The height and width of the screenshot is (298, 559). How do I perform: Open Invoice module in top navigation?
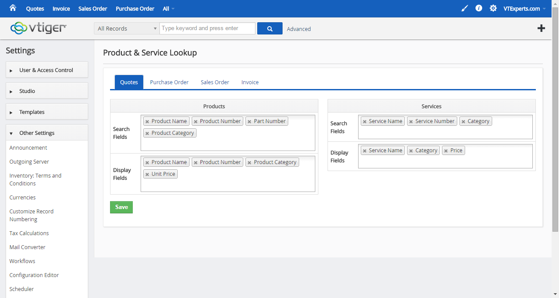tap(61, 9)
